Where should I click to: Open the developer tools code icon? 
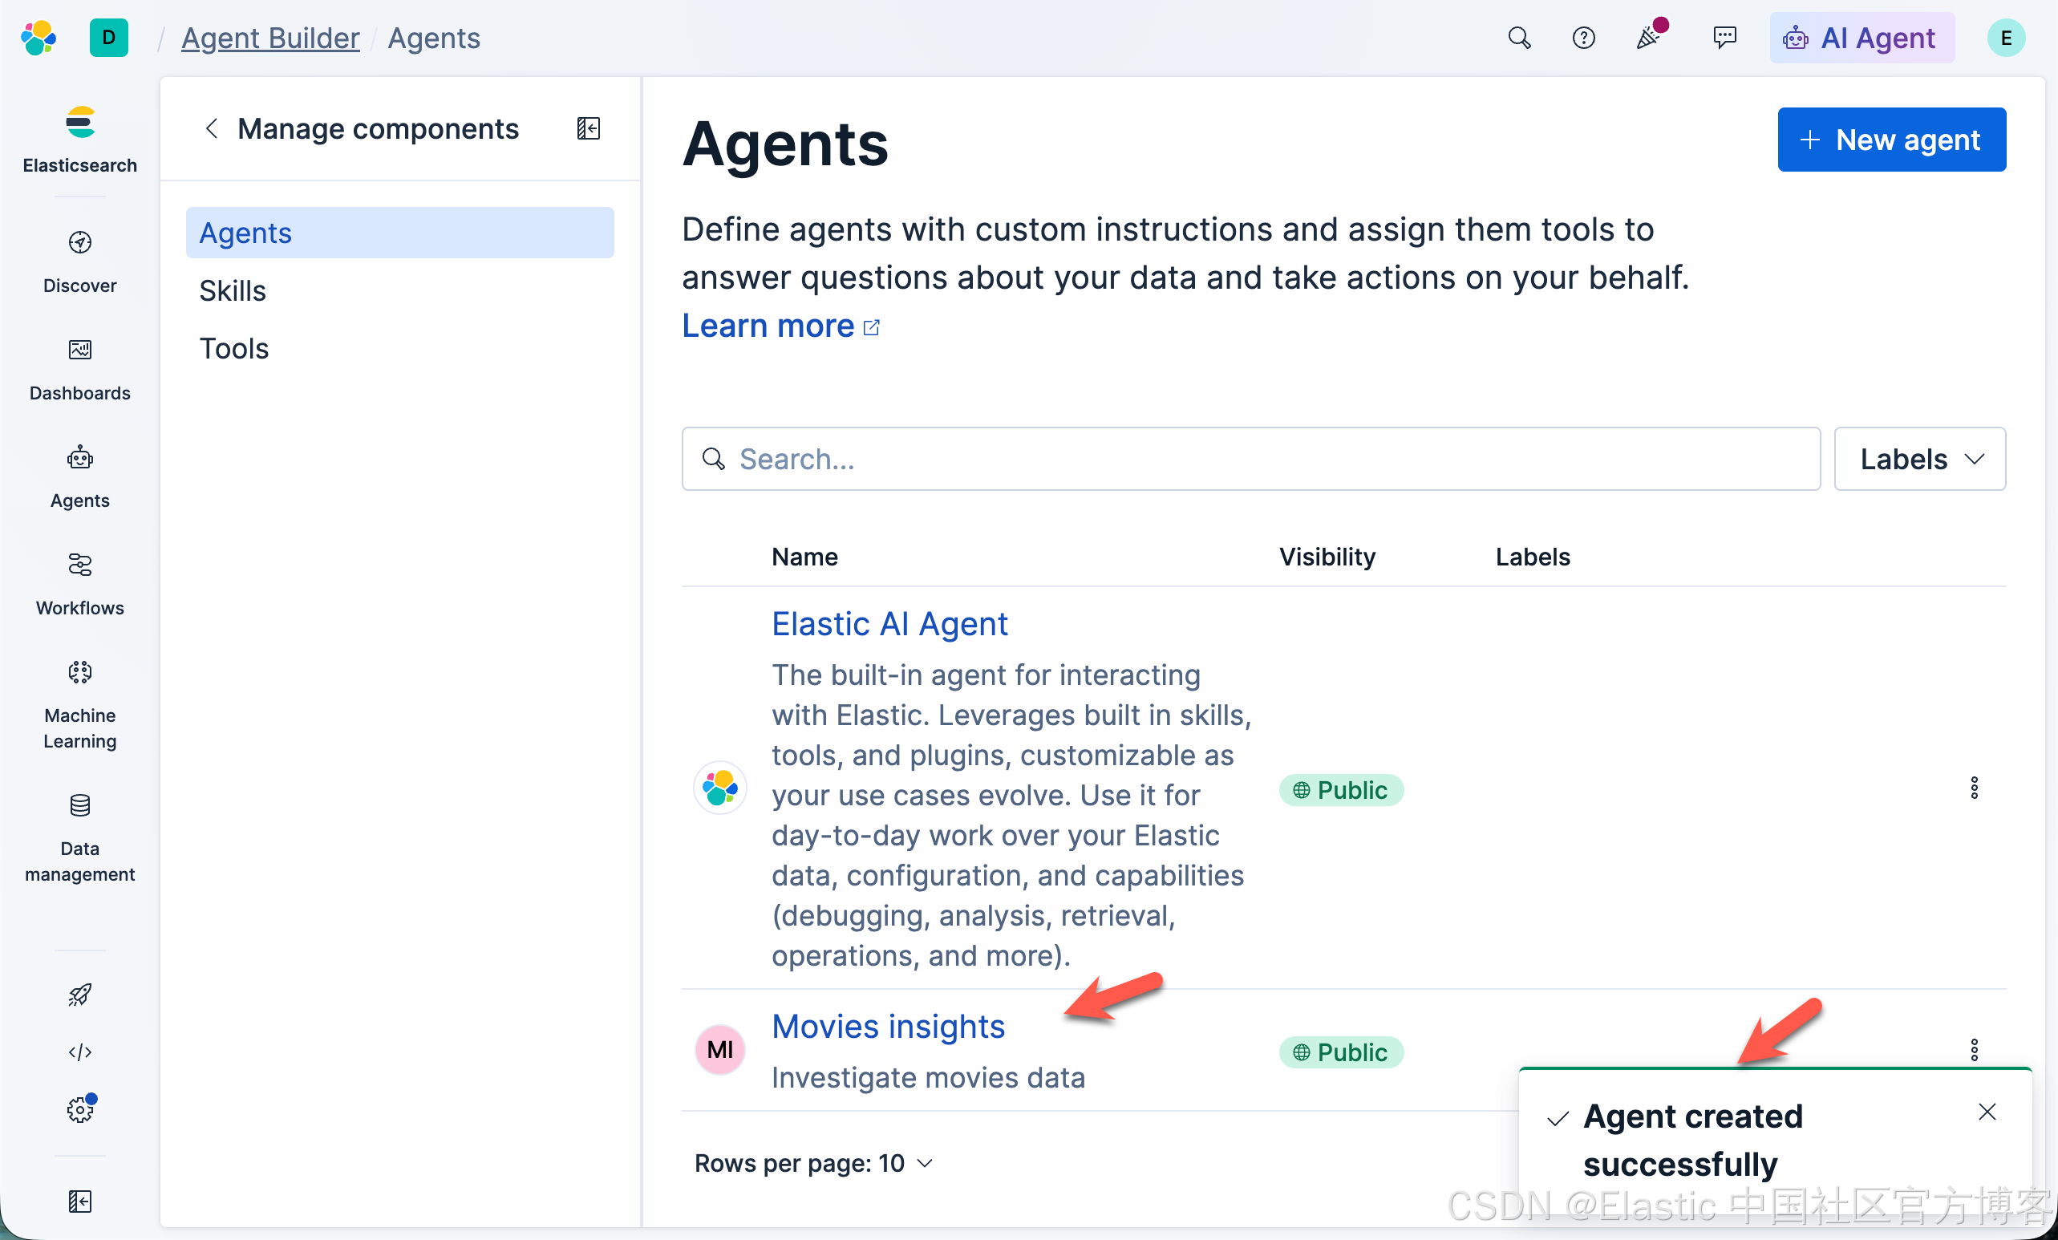80,1052
